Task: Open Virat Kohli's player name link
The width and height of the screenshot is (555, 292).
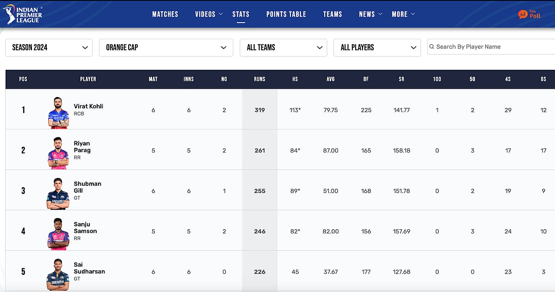Action: pyautogui.click(x=88, y=106)
